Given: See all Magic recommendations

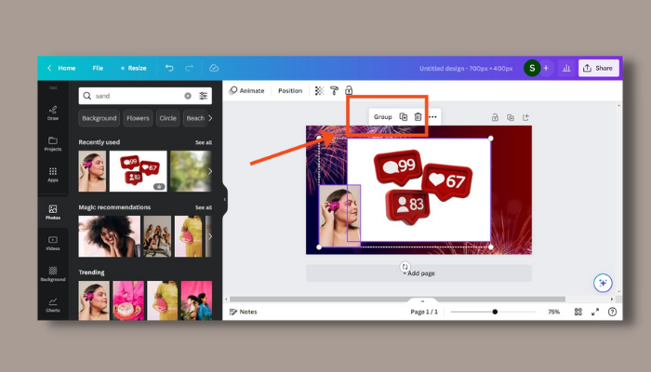Looking at the screenshot, I should pos(204,207).
